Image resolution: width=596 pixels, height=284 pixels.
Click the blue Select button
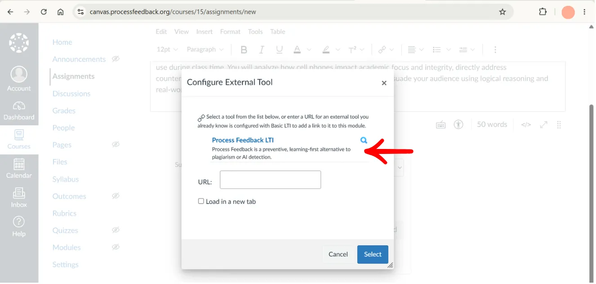(373, 254)
